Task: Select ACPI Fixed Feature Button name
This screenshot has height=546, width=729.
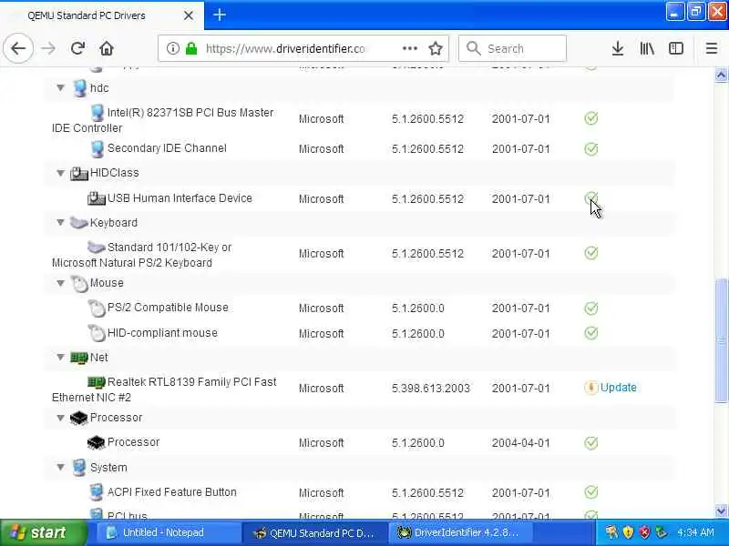Action: point(171,492)
